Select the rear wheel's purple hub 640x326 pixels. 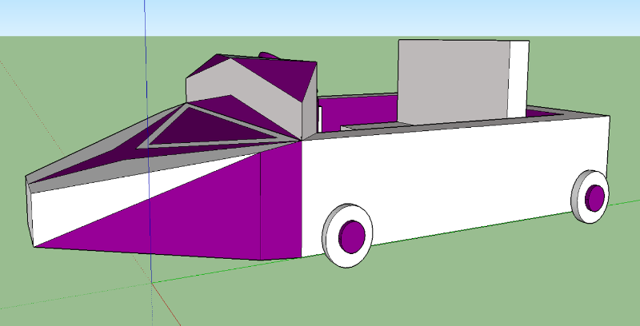point(595,196)
